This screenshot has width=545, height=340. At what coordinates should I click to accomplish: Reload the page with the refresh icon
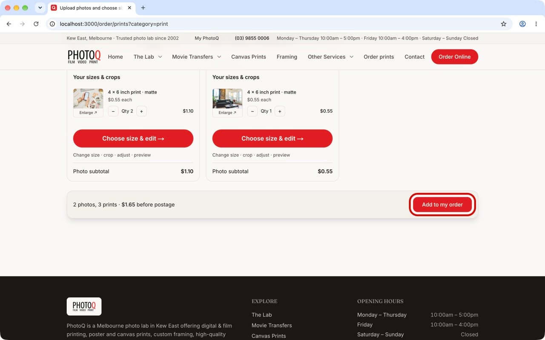pos(36,24)
